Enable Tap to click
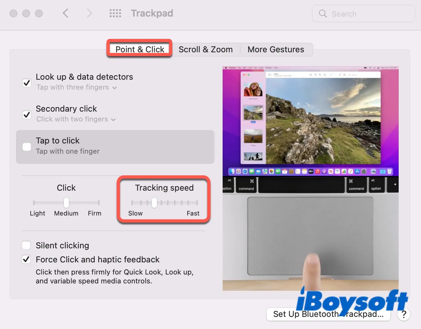421x329 pixels. pyautogui.click(x=26, y=147)
